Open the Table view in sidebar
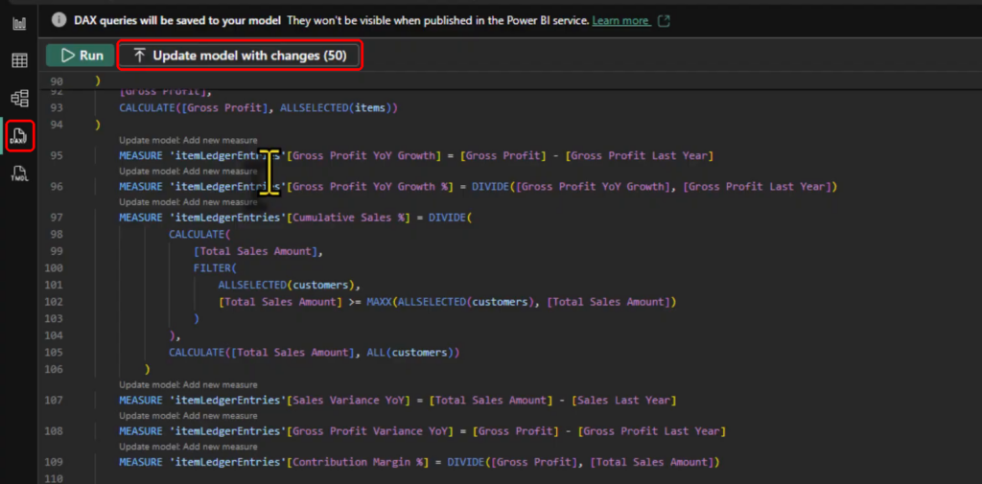982x484 pixels. pyautogui.click(x=19, y=60)
